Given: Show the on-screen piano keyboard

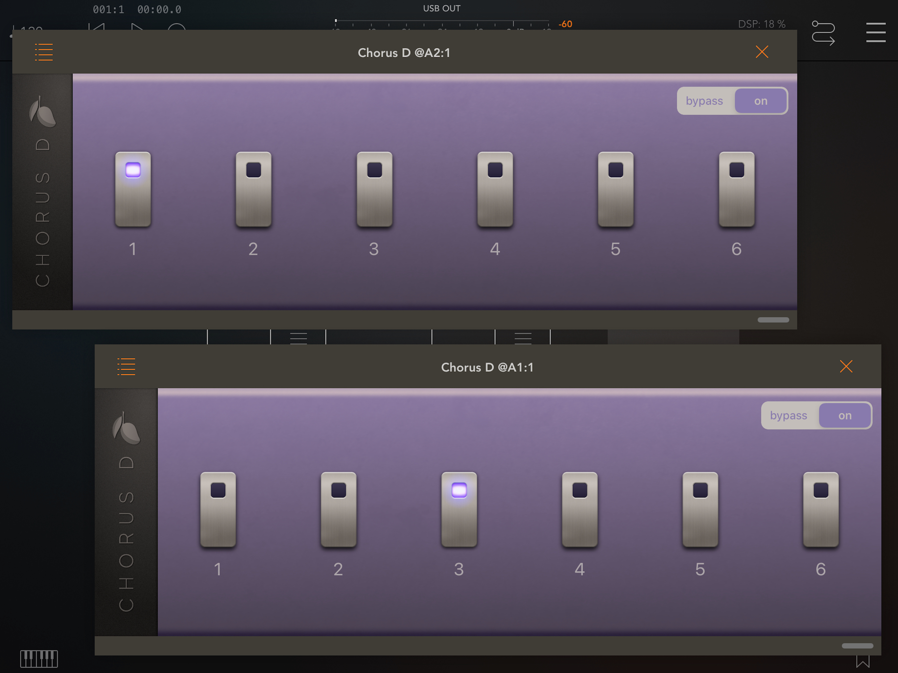Looking at the screenshot, I should coord(39,659).
